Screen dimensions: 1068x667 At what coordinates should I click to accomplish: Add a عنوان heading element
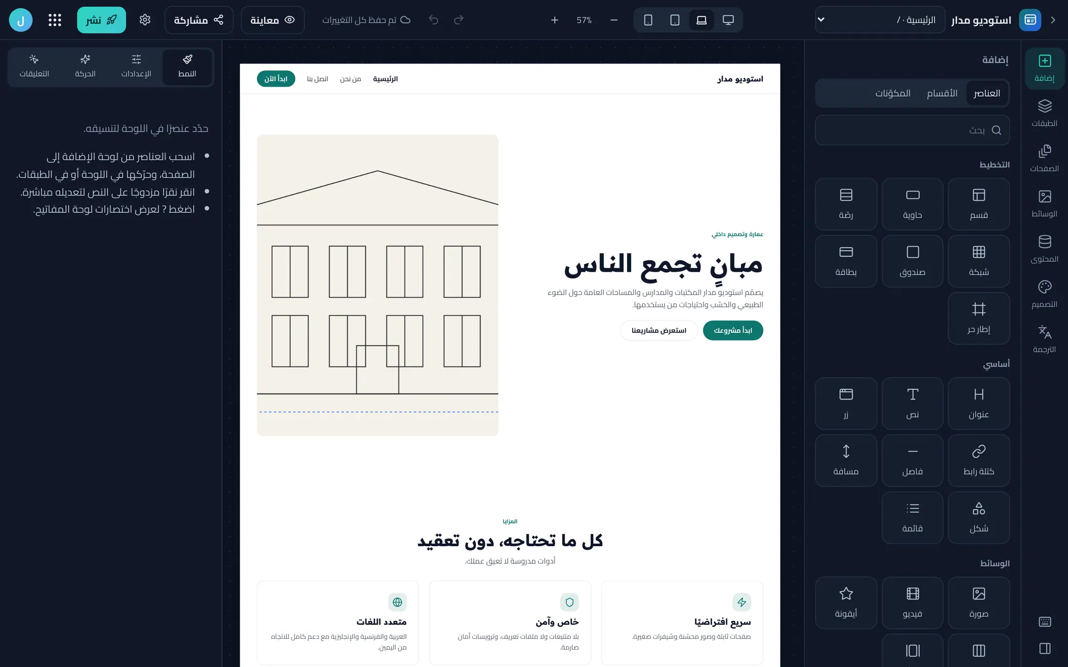pos(979,403)
